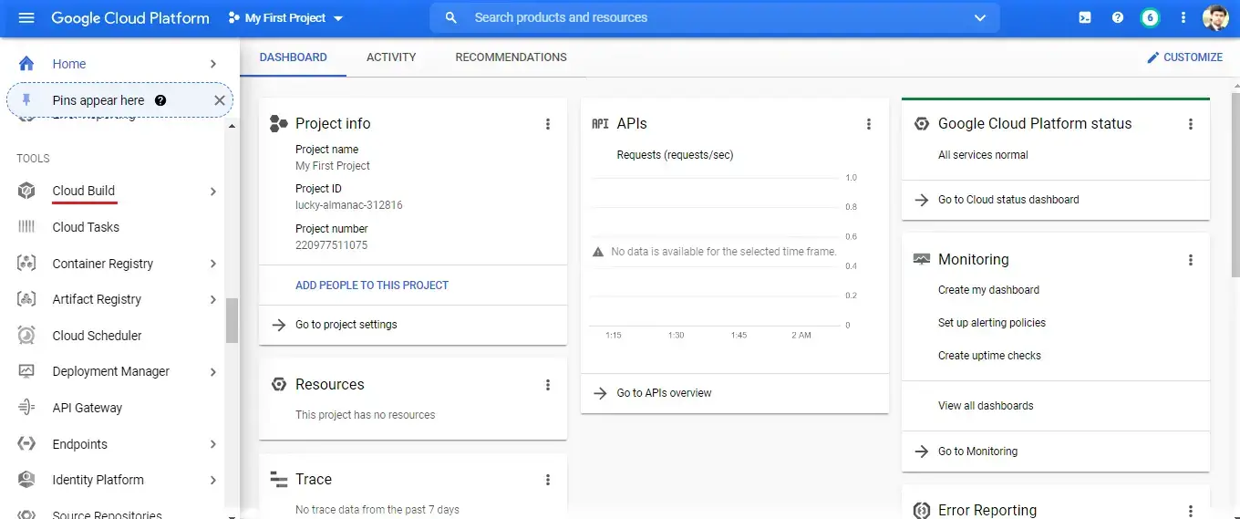The image size is (1240, 519).
Task: Click the sidebar scrollbar thumb
Action: coord(232,320)
